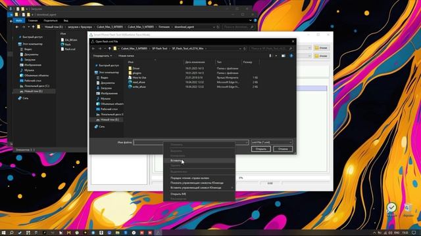Open the Загрузки desktop shortcut icon
The image size is (421, 236).
(x=392, y=210)
